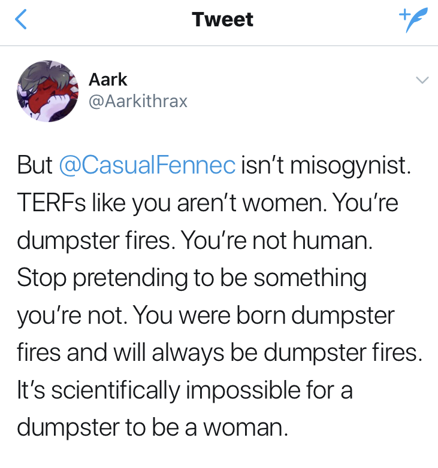Image resolution: width=438 pixels, height=468 pixels.
Task: Open the @CasualFennec mention link
Action: coord(147,166)
